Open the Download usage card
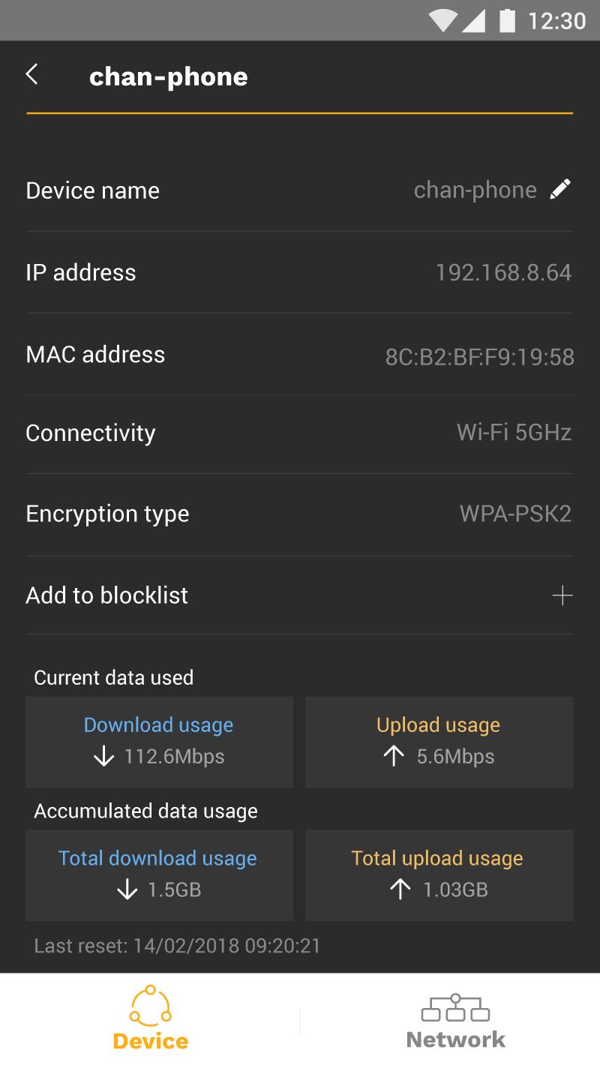600x1068 pixels. click(159, 742)
